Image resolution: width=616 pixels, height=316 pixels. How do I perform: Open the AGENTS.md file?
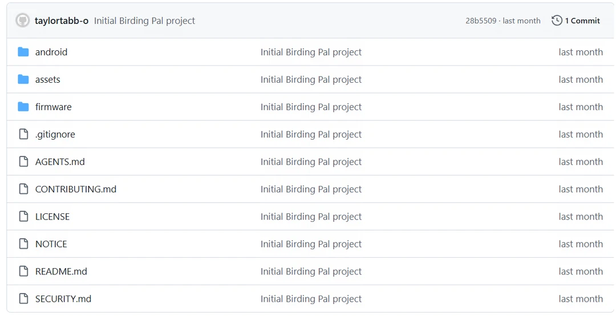(x=60, y=161)
